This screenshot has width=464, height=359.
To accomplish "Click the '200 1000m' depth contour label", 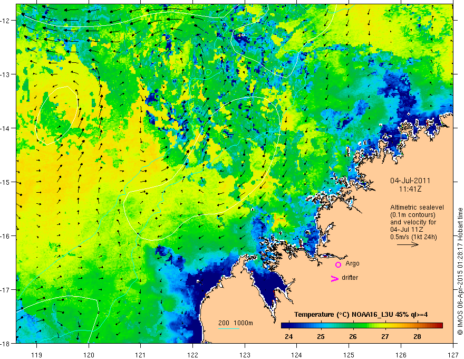I will tap(236, 323).
